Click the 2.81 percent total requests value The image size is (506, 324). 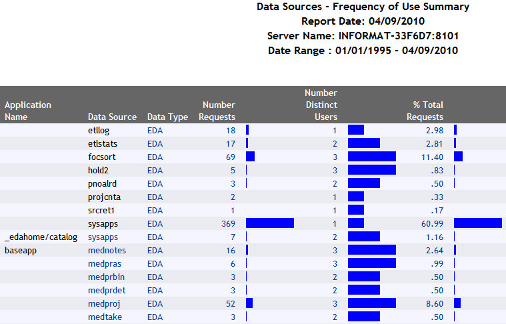tap(435, 143)
